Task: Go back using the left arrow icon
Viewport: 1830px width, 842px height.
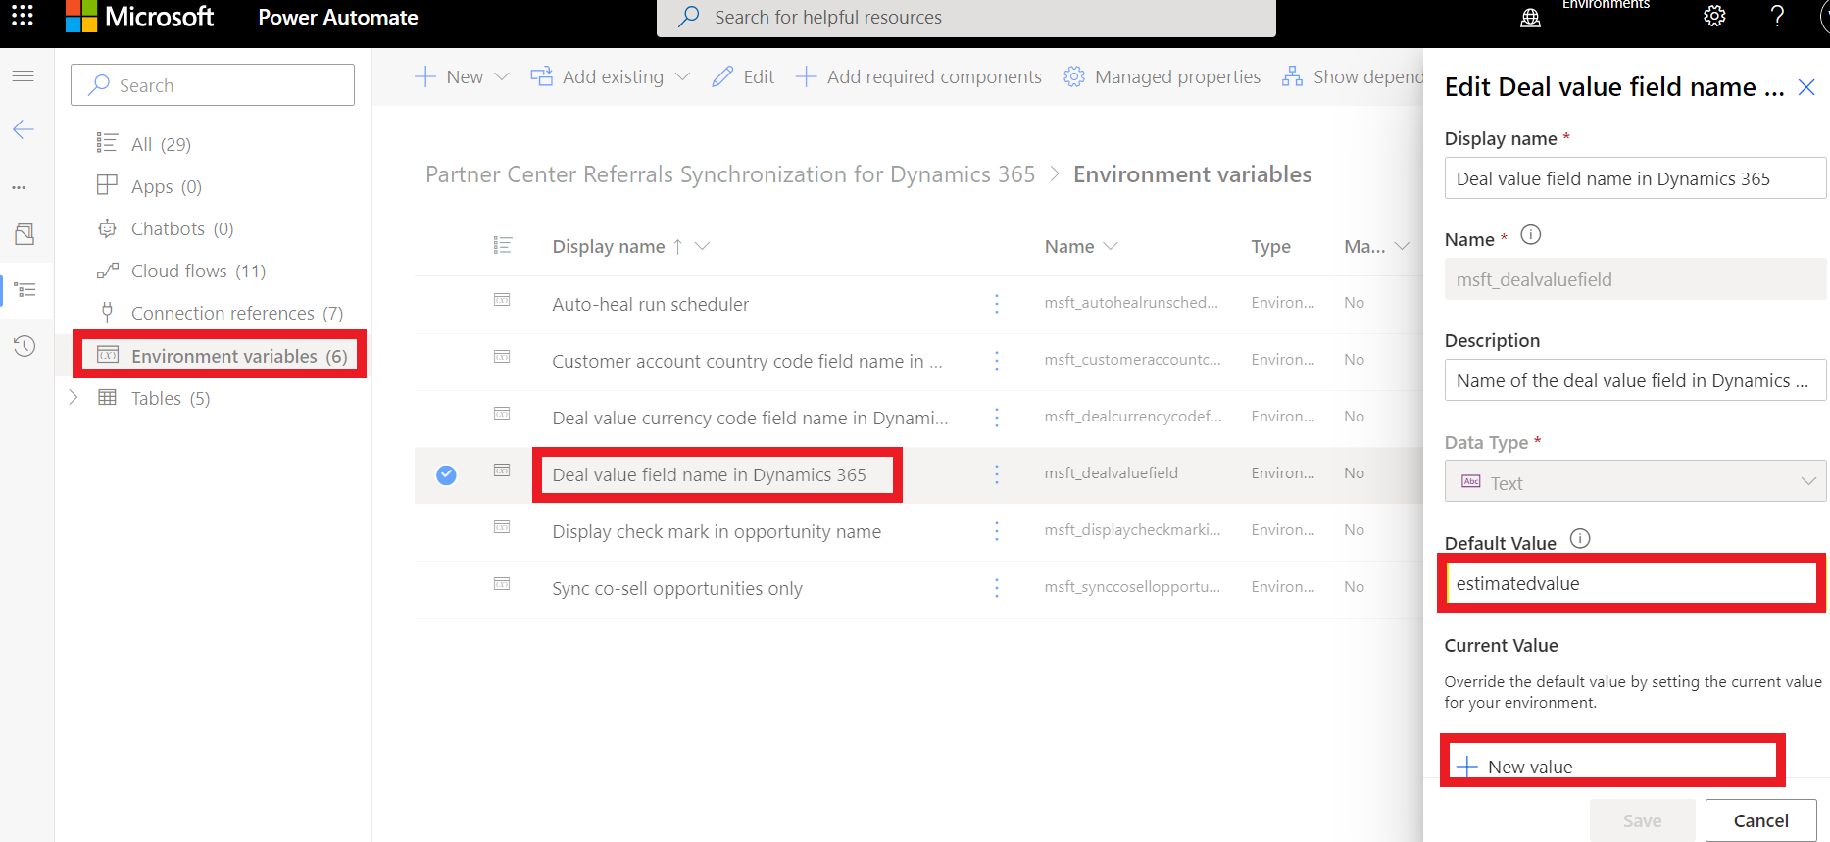Action: pos(24,129)
